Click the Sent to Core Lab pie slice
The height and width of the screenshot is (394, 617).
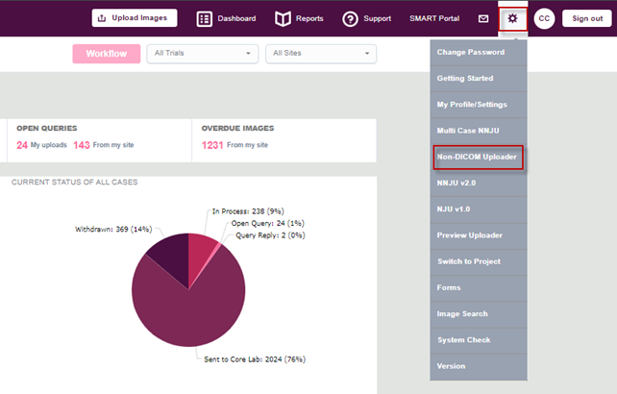(x=183, y=308)
